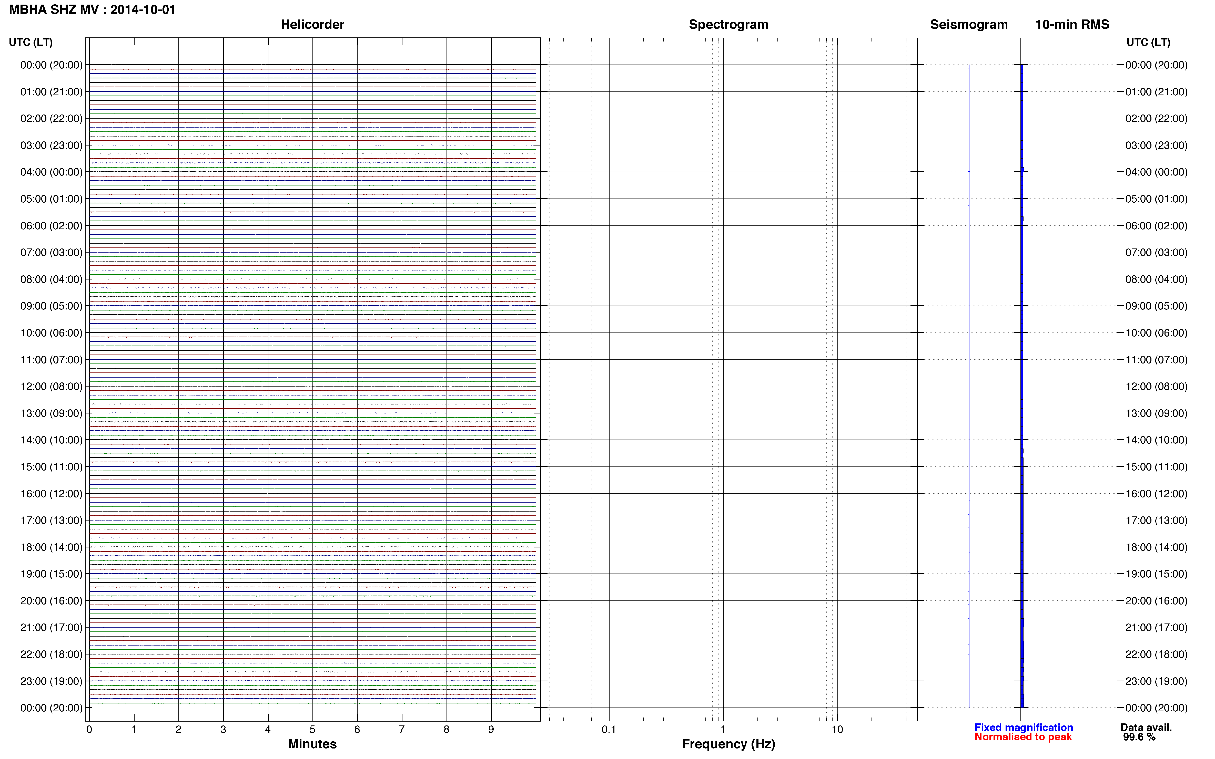The image size is (1215, 759).
Task: Click right axis label '04:00 (00:00)'
Action: [1156, 172]
